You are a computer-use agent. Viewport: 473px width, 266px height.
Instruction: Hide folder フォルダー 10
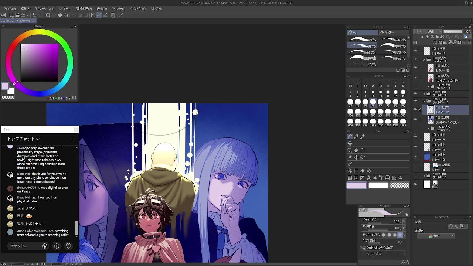click(x=415, y=100)
